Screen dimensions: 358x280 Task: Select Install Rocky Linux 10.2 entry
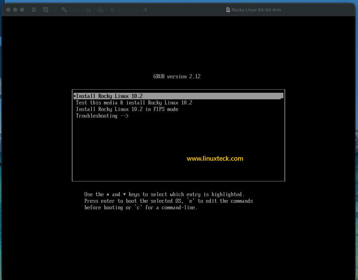pyautogui.click(x=178, y=96)
